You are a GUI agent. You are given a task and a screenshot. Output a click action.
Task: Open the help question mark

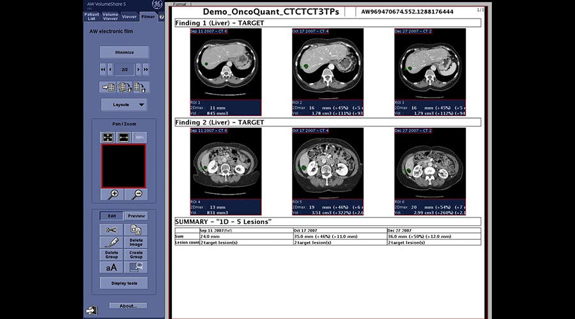pyautogui.click(x=162, y=17)
